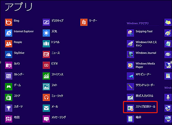Open the メッセージング (Messaging) app

coord(46,119)
